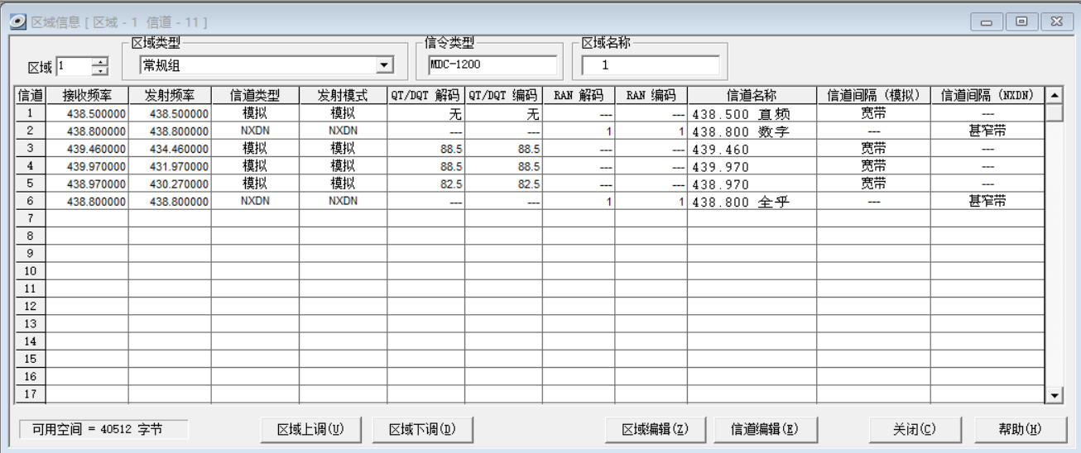1081x453 pixels.
Task: Click the 信令类型 field showing MDC-1200
Action: (x=492, y=64)
